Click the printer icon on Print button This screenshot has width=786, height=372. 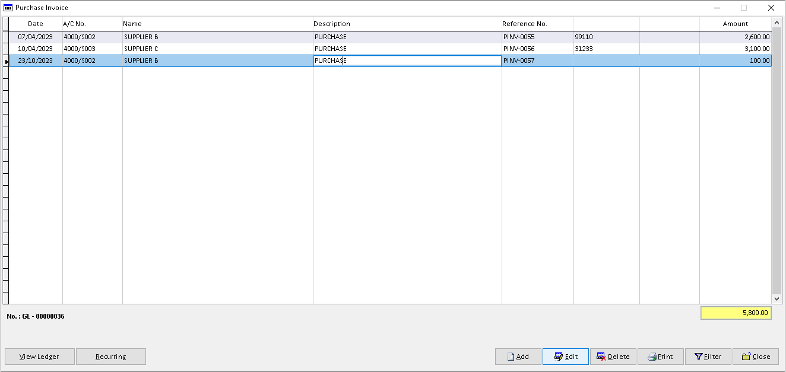click(651, 357)
